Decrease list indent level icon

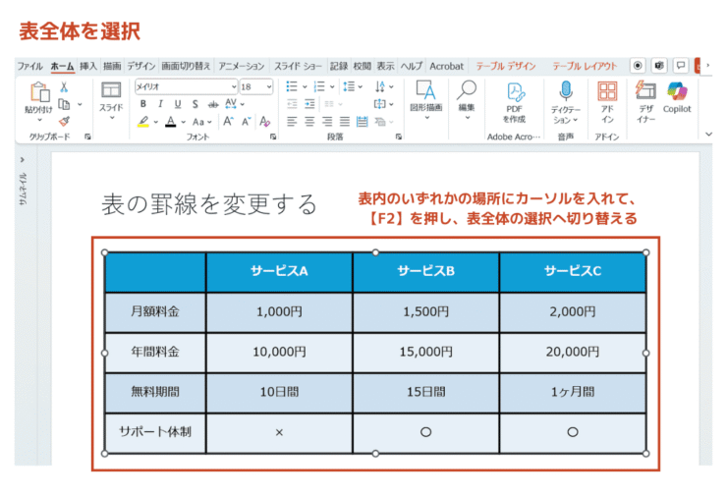tap(292, 104)
